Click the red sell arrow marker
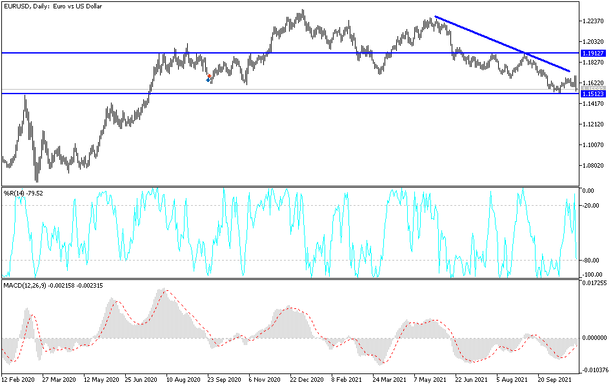 [x=209, y=76]
